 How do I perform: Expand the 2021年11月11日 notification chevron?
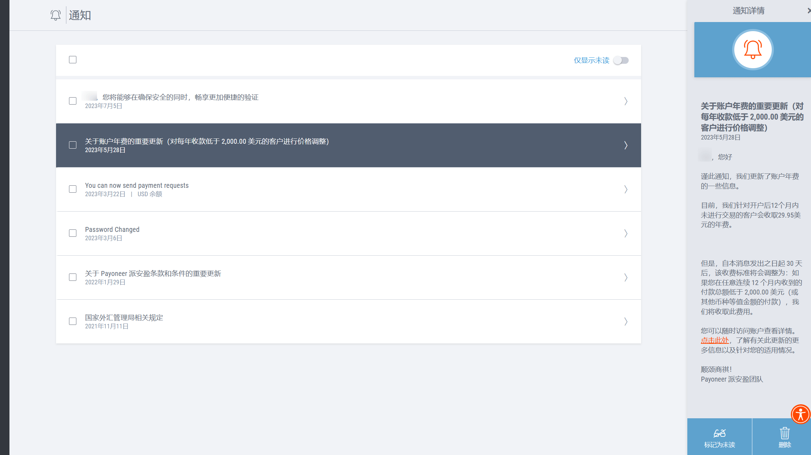pyautogui.click(x=626, y=321)
